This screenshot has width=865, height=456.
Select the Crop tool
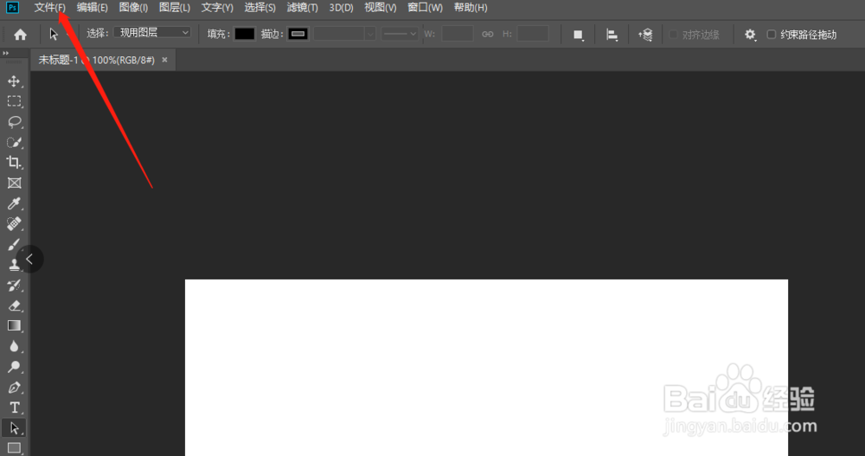click(x=14, y=163)
